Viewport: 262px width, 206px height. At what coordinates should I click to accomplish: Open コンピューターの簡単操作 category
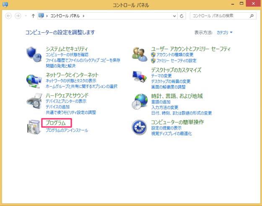pos(177,122)
